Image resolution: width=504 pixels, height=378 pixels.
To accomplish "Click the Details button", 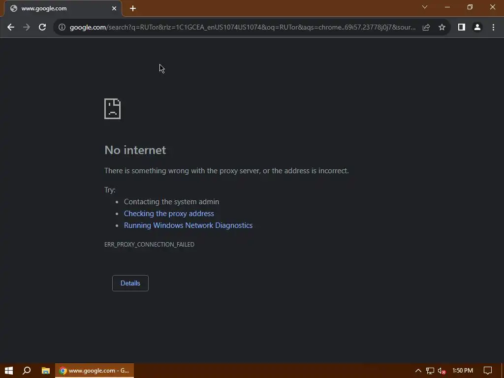I will click(130, 283).
